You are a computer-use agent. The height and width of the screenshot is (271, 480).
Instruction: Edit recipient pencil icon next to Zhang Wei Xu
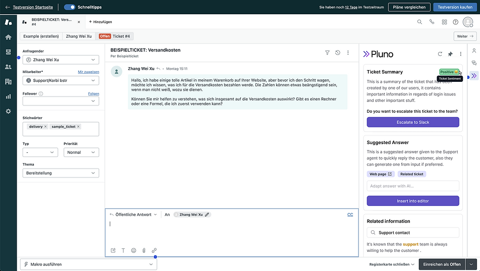click(207, 215)
